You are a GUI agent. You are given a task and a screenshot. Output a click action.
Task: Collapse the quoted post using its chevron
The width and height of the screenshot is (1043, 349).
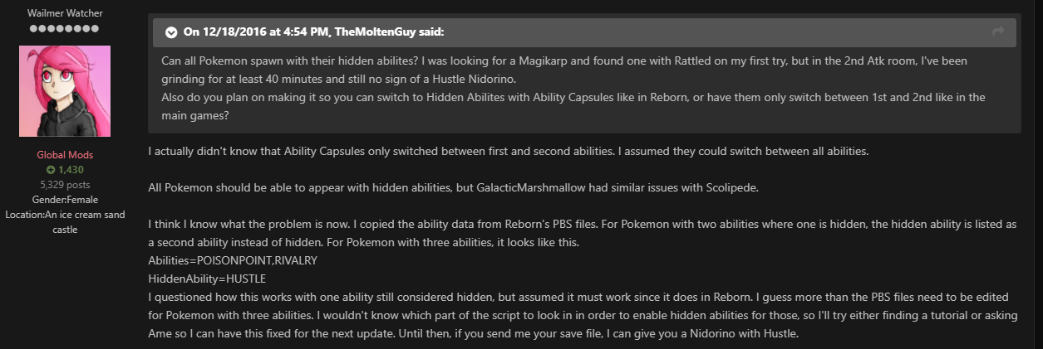(171, 32)
